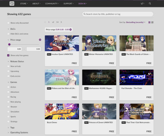This screenshot has width=164, height=136.
Task: Click the maximum price 0.00 field
Action: coord(34,49)
